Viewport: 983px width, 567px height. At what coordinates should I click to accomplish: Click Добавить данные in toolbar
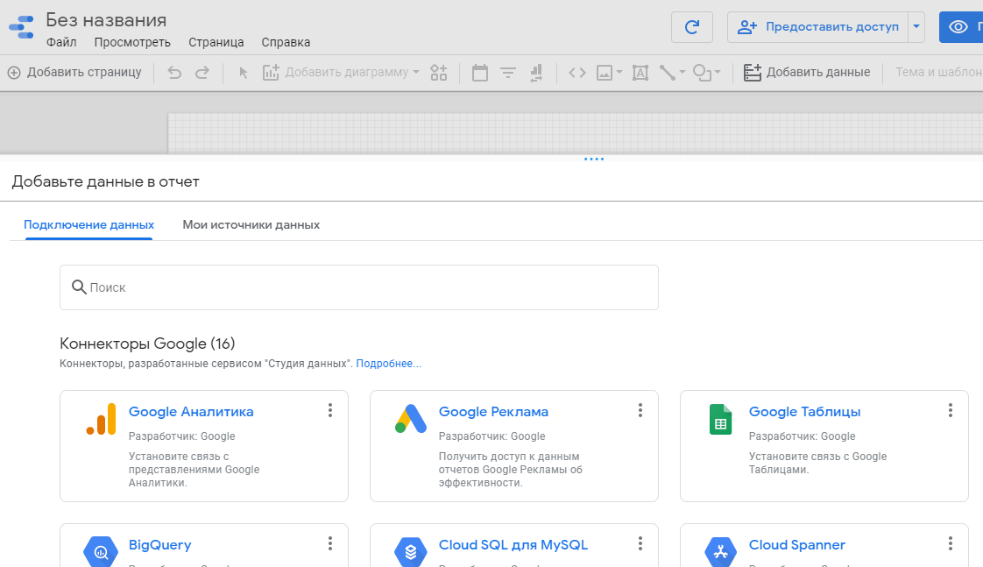tap(807, 73)
